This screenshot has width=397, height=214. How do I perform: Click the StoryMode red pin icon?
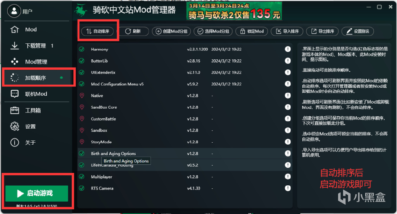click(82, 142)
